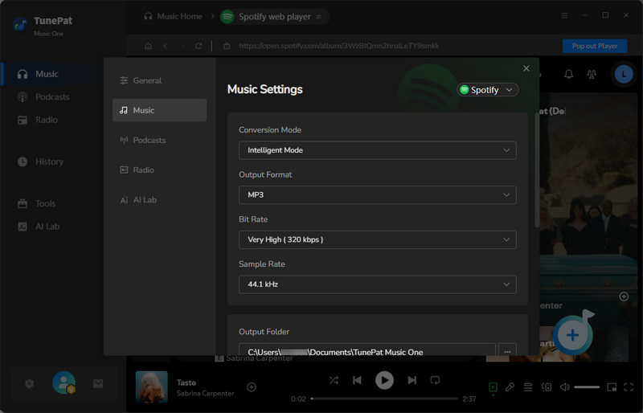Screen dimensions: 643x413
Task: Click the settings gear icon at bottom left
Action: coord(29,383)
